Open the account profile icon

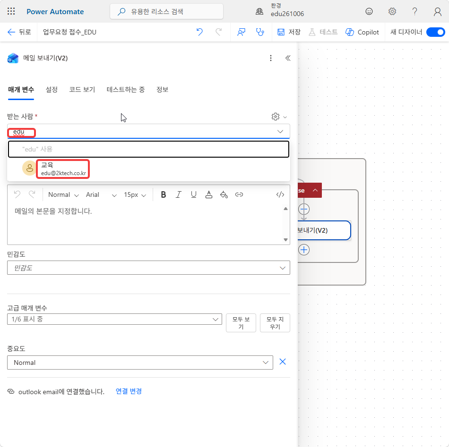(438, 11)
